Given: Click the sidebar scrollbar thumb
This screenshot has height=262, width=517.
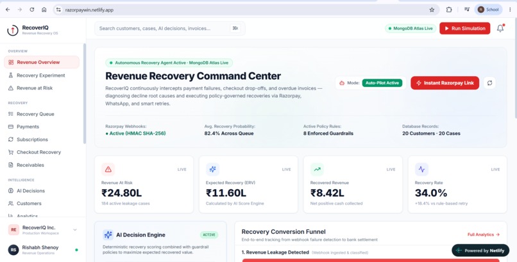Looking at the screenshot, I should point(85,93).
